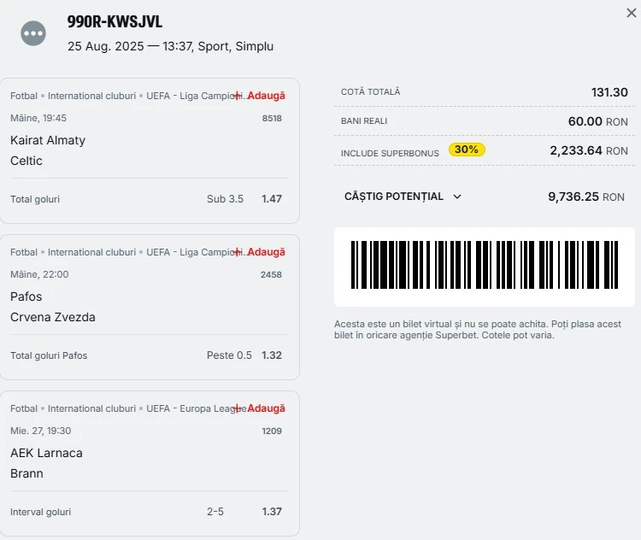
Task: Click the Cotă Totală value 131.30
Action: click(609, 92)
